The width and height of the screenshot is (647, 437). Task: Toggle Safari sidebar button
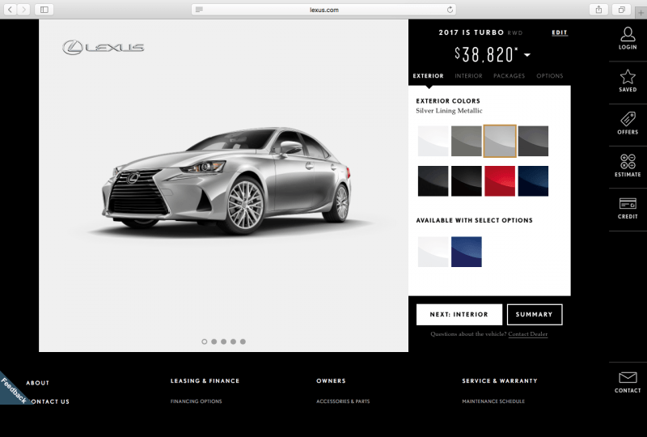pyautogui.click(x=44, y=10)
